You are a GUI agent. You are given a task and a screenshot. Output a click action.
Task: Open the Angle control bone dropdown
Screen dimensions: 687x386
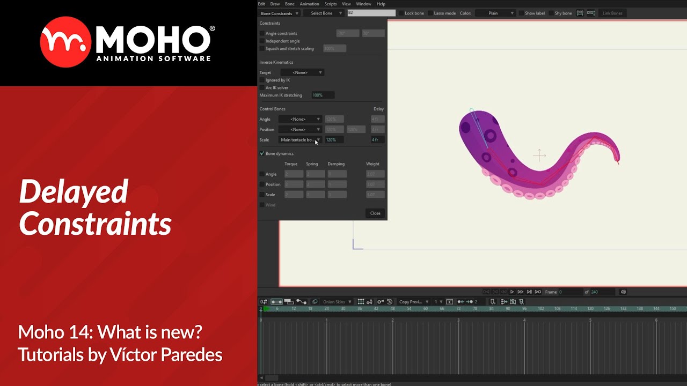(300, 119)
